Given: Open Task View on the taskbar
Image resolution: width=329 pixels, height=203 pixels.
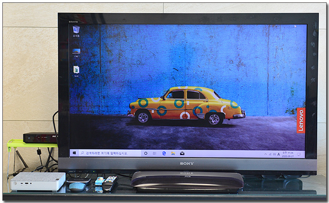Looking at the screenshot, I should [155, 154].
